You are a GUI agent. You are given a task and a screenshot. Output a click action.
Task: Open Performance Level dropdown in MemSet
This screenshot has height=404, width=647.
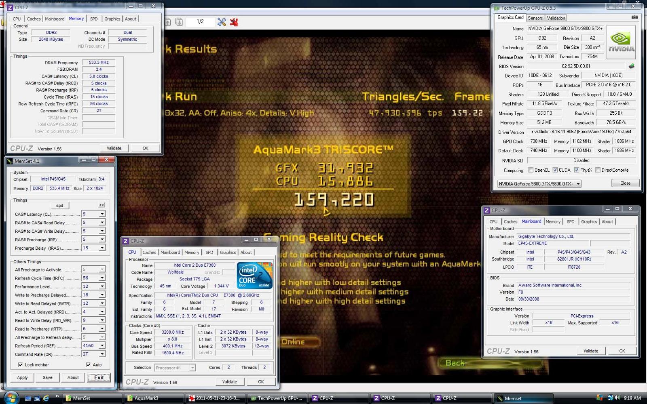pos(102,286)
